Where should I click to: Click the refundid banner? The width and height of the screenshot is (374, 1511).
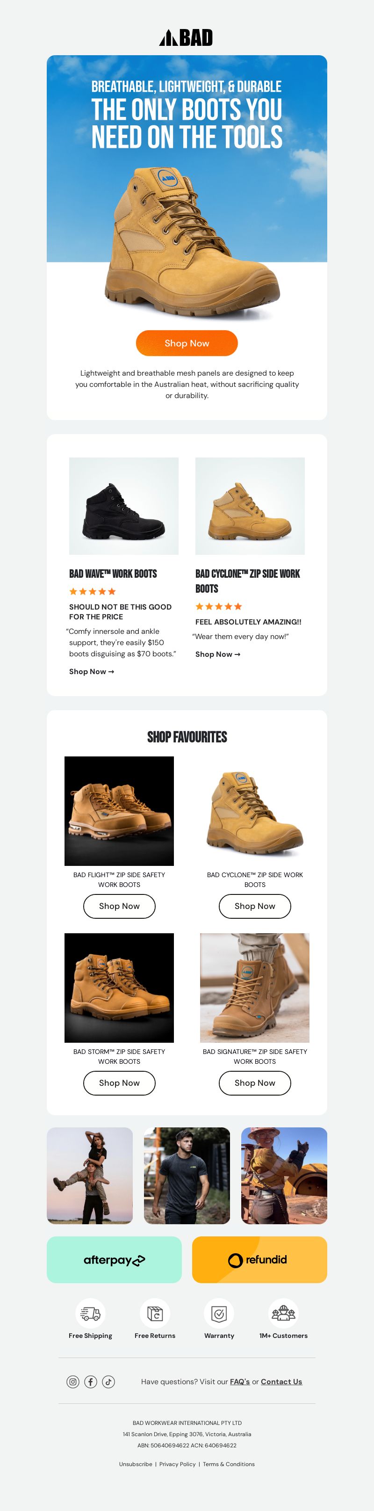click(x=259, y=1259)
